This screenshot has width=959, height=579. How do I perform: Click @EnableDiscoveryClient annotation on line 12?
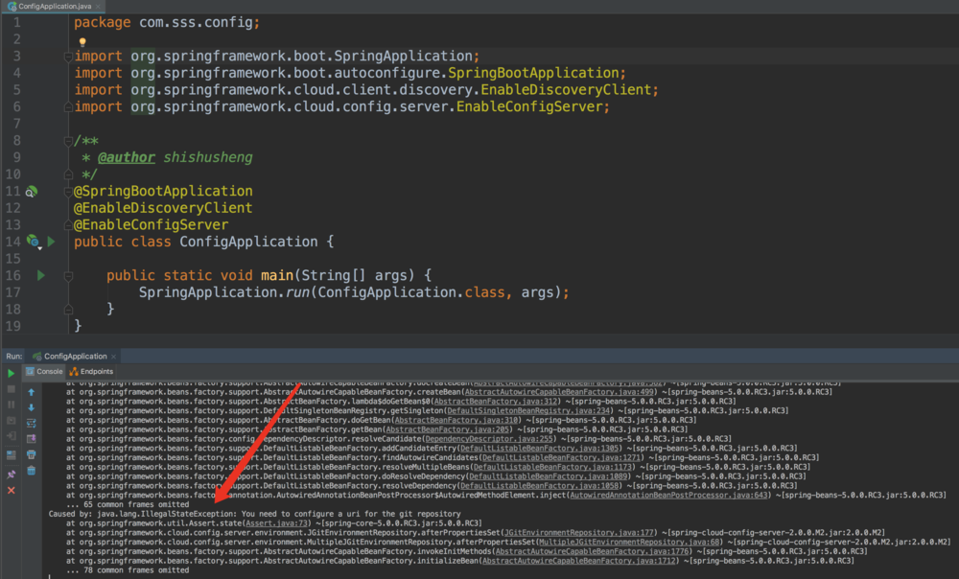163,208
